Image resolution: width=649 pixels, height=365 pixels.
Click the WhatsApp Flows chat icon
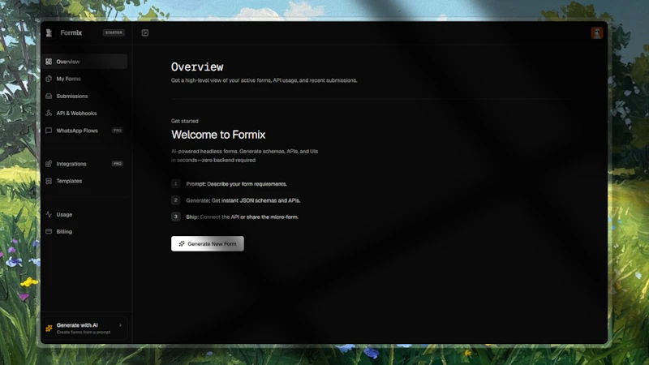pos(49,131)
